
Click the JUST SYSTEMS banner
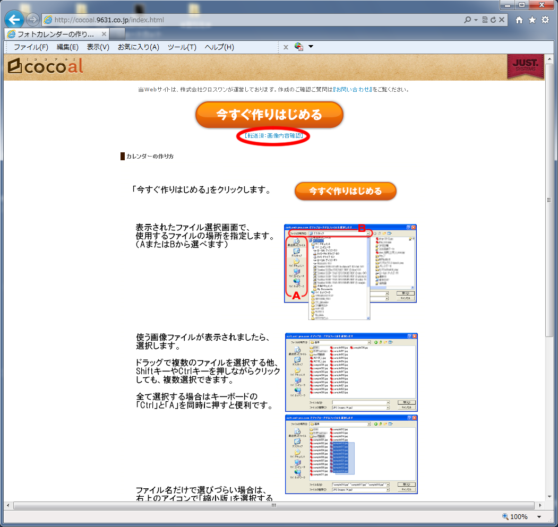tap(525, 67)
